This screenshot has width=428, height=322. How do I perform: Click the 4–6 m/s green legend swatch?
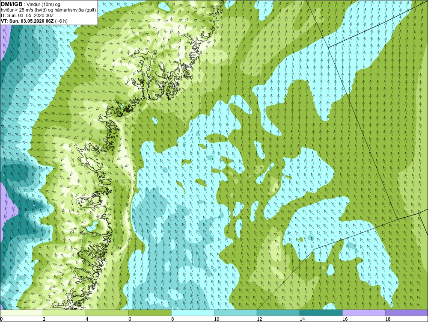point(107,313)
